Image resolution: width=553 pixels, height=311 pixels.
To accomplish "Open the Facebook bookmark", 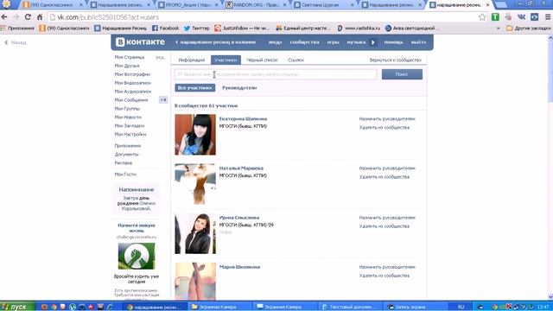I will 165,29.
